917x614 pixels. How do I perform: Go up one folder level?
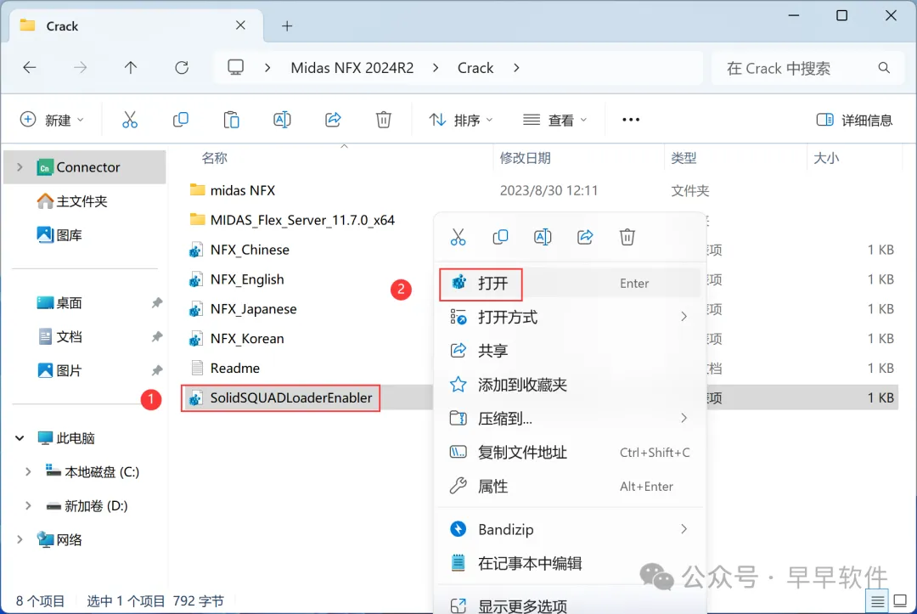click(x=131, y=68)
